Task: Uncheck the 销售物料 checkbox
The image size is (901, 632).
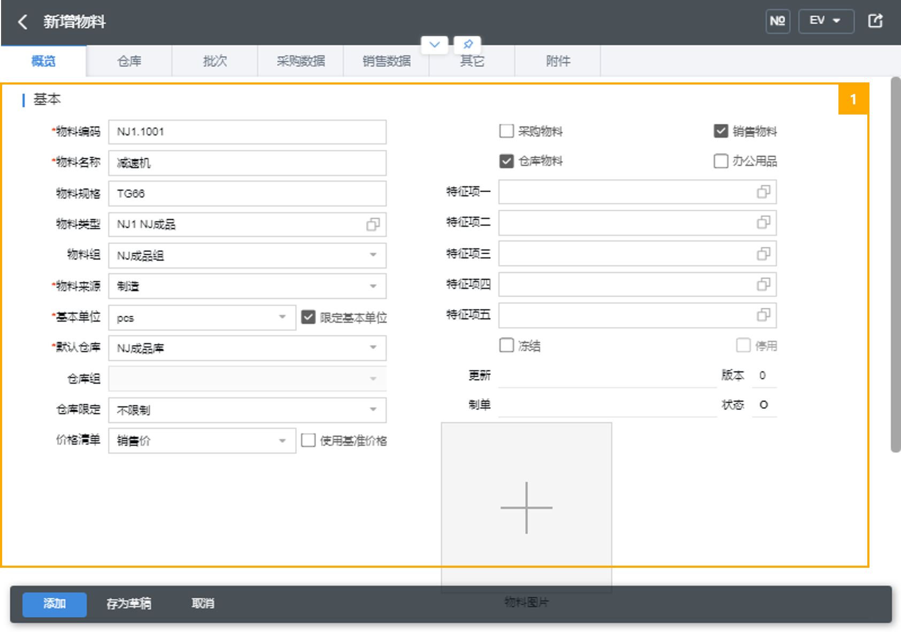Action: [x=721, y=131]
